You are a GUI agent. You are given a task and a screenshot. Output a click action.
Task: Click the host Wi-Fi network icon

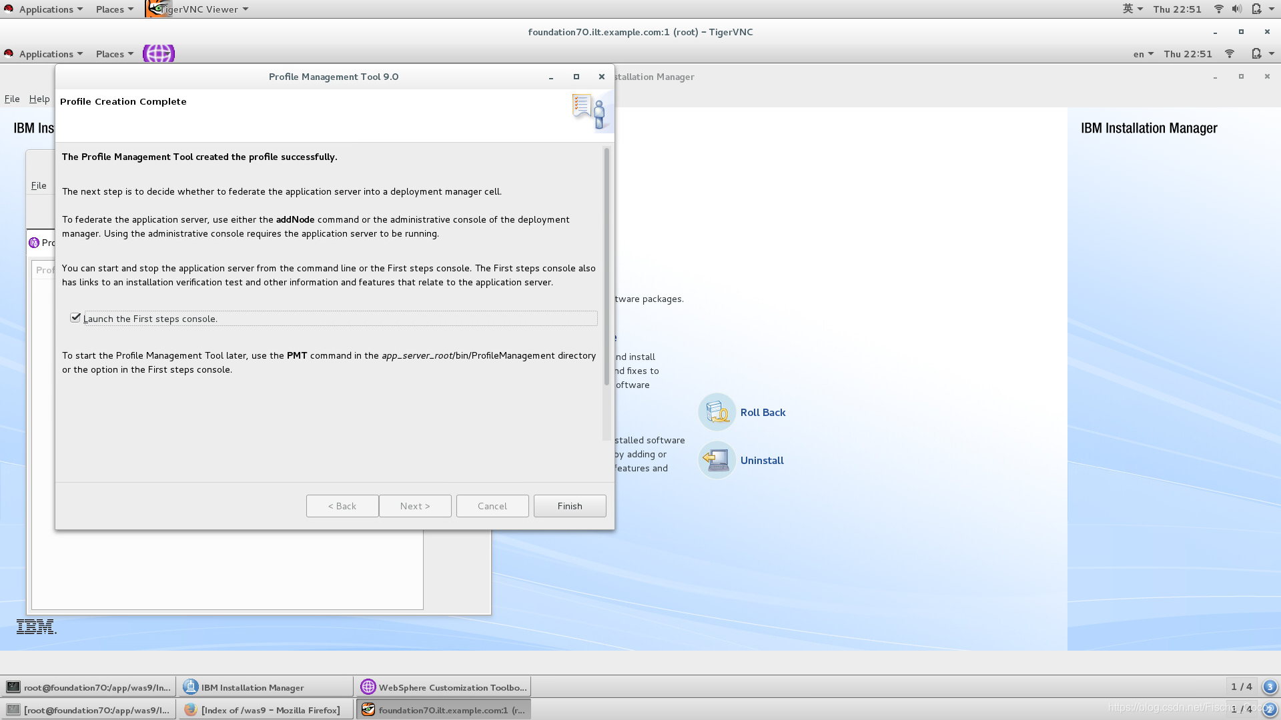point(1218,9)
